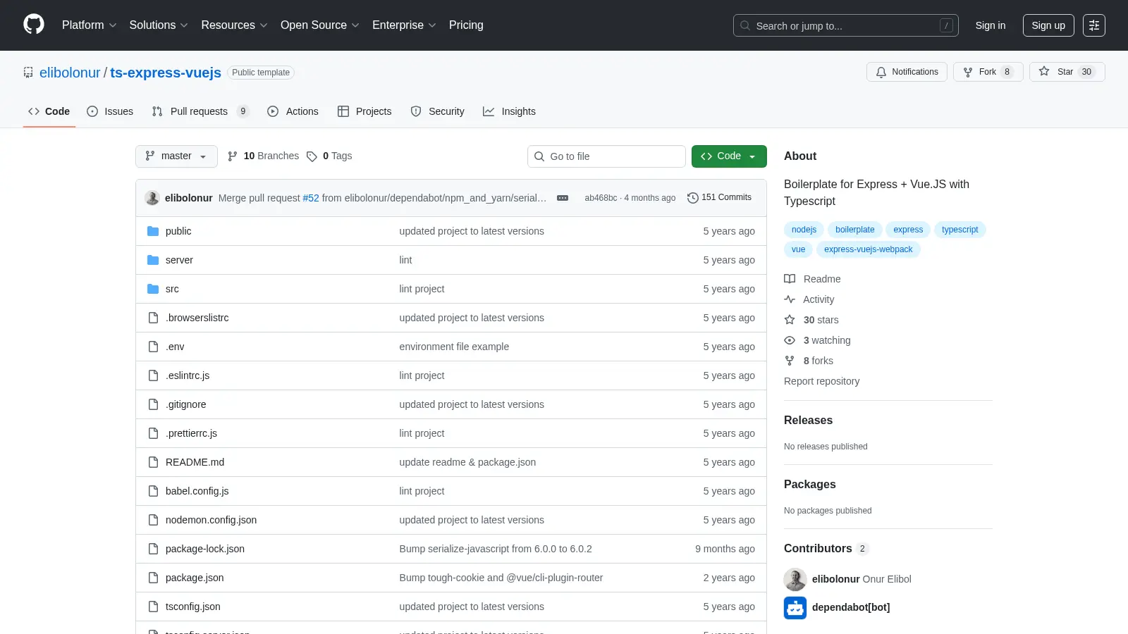Click the book icon for Readme
Image resolution: width=1128 pixels, height=634 pixels.
pyautogui.click(x=790, y=279)
